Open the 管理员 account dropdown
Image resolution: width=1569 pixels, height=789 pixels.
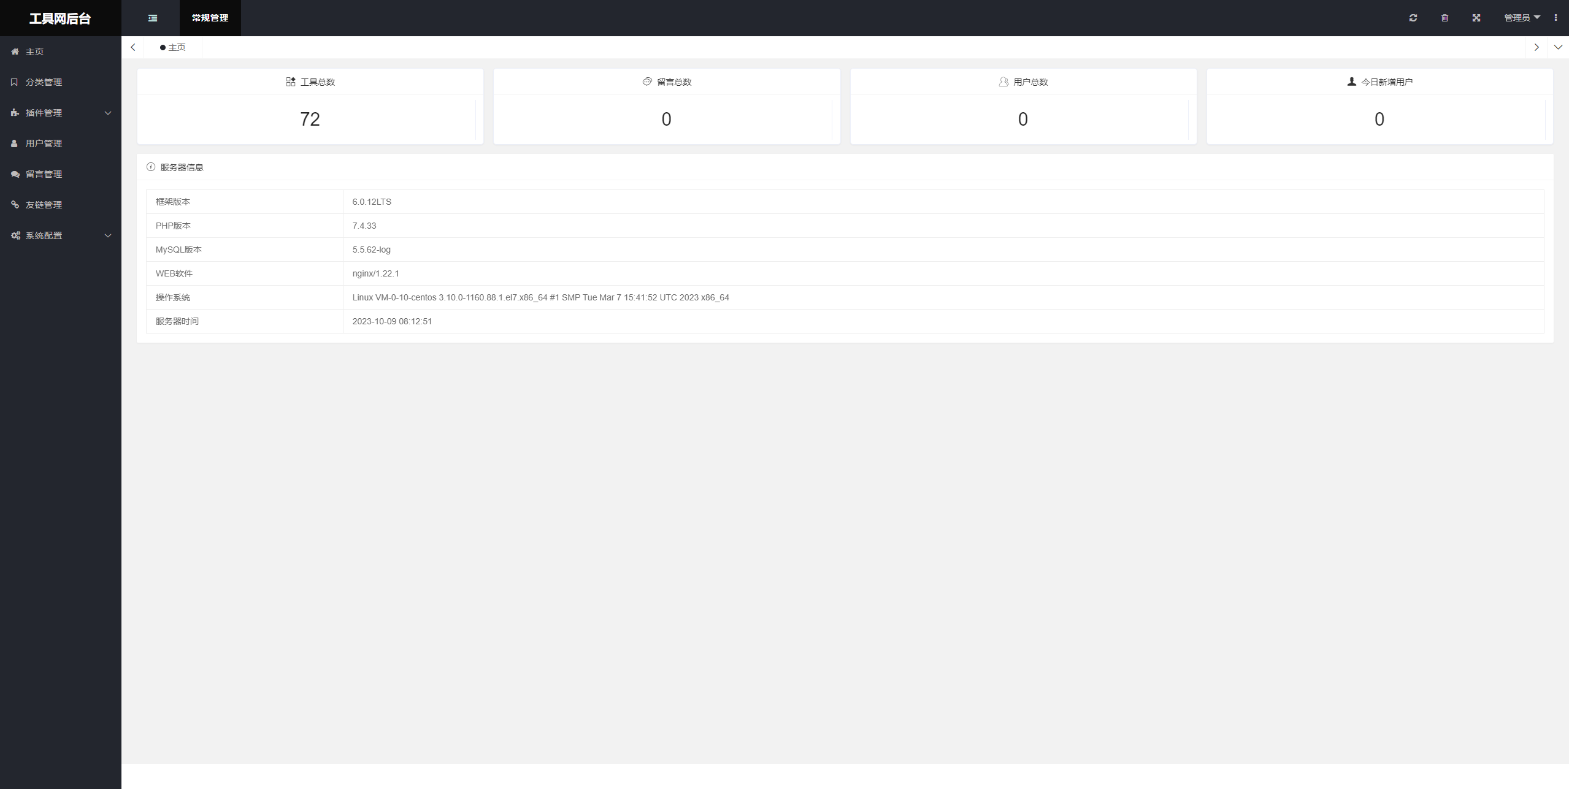point(1522,18)
